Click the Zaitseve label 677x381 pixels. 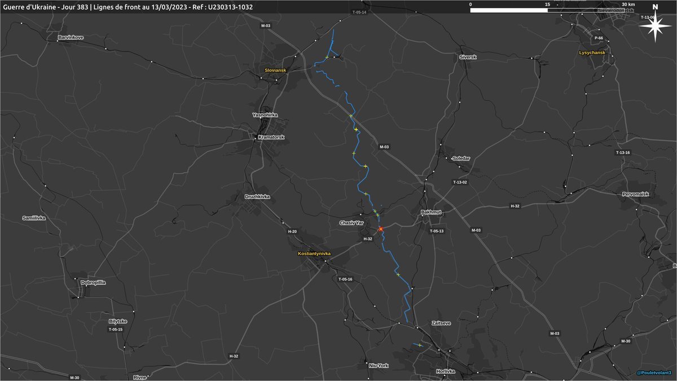click(x=441, y=323)
